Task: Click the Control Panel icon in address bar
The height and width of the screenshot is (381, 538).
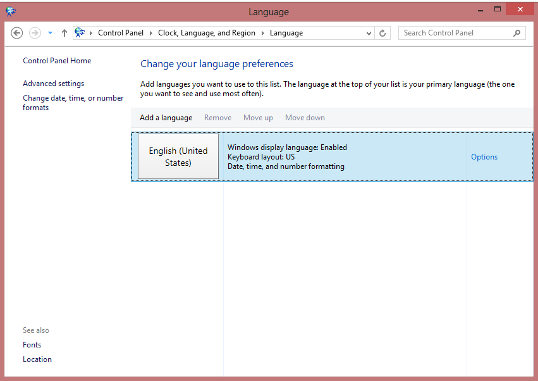Action: coord(80,33)
